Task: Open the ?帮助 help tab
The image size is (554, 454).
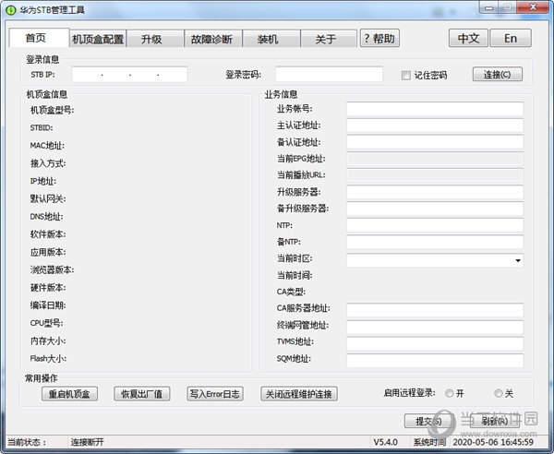Action: tap(379, 39)
